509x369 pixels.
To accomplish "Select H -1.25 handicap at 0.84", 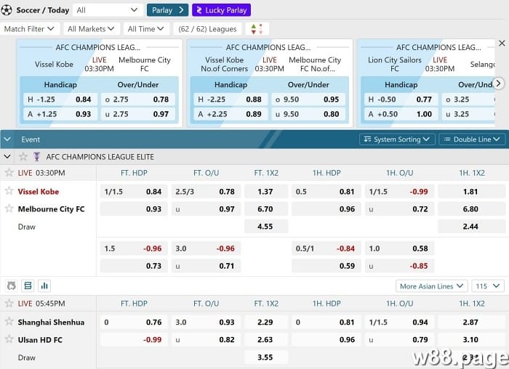I will [60, 100].
